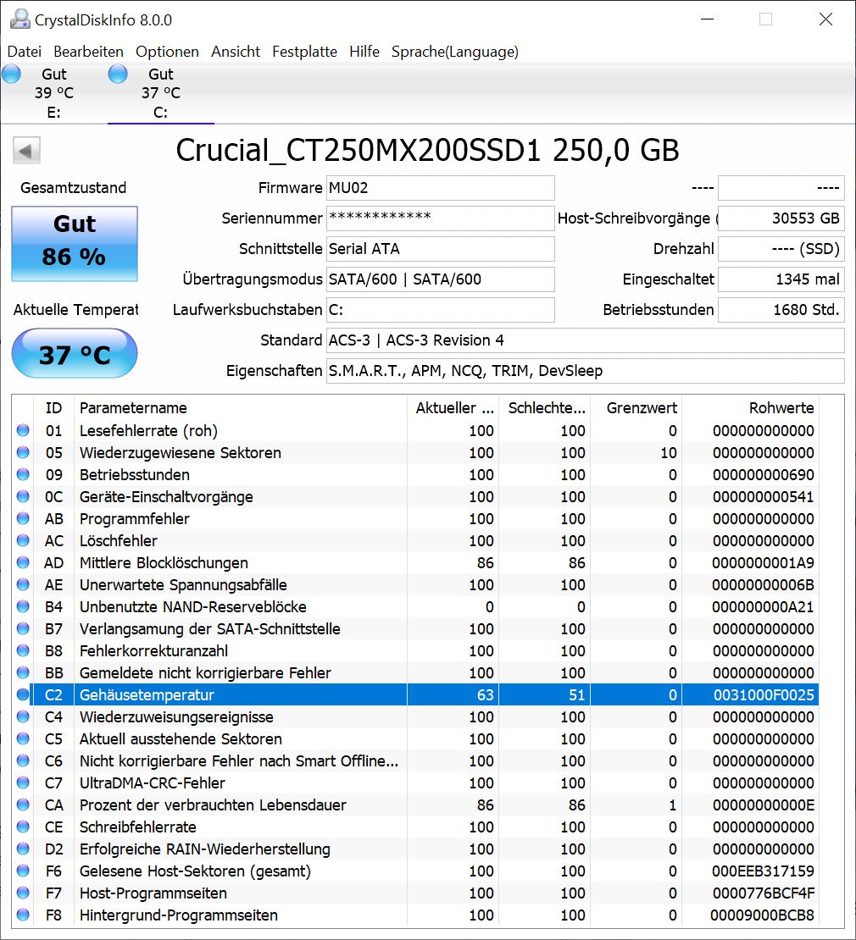Open the Ansicht menu
This screenshot has height=940, width=856.
click(236, 52)
